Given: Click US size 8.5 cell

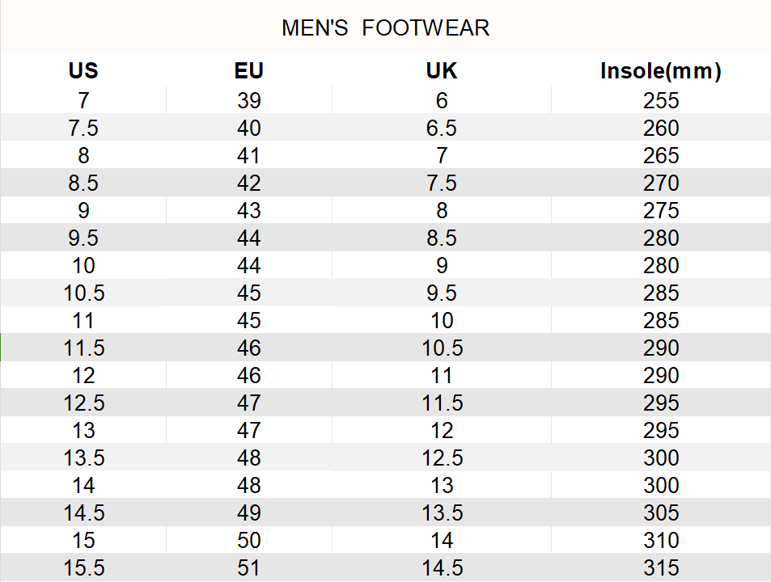Looking at the screenshot, I should coord(83,183).
